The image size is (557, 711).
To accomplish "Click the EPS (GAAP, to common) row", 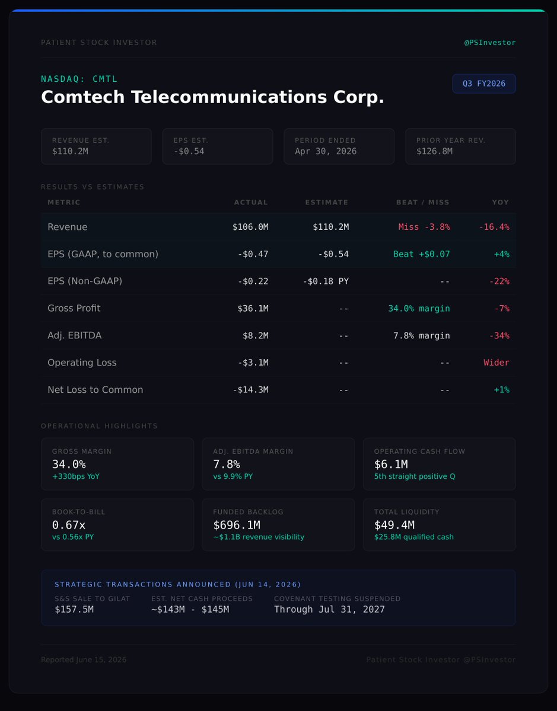I will pos(278,254).
